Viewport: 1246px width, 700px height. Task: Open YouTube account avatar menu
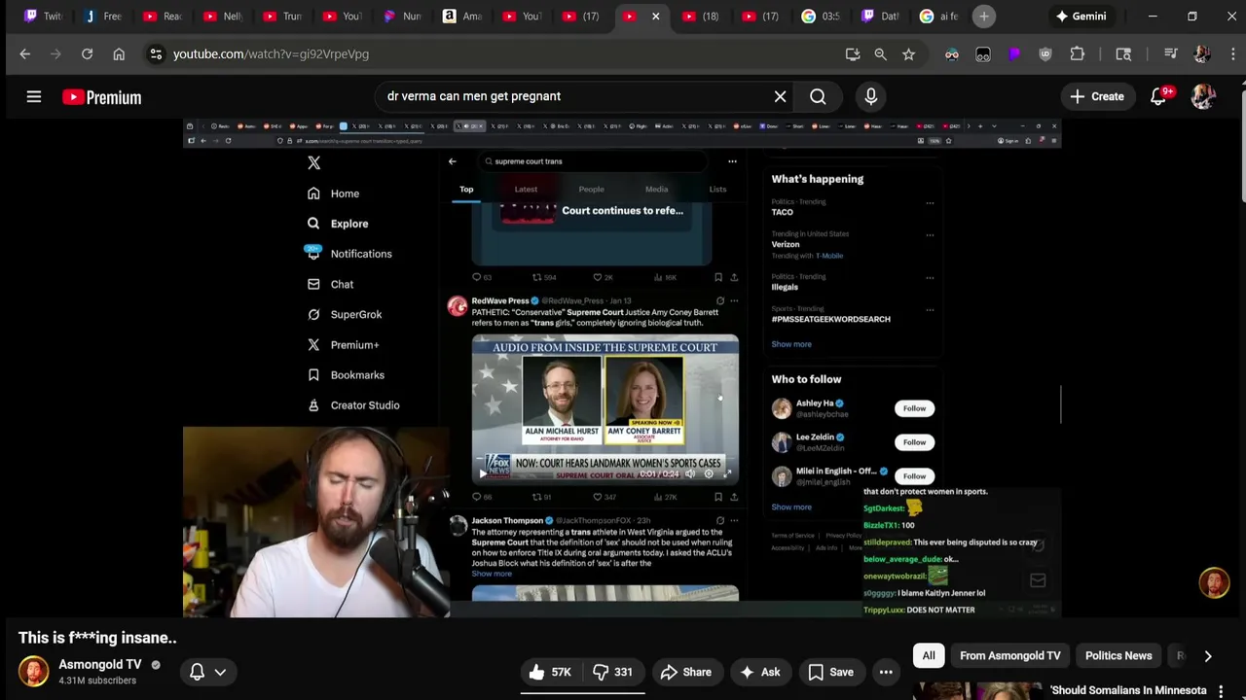pyautogui.click(x=1203, y=96)
